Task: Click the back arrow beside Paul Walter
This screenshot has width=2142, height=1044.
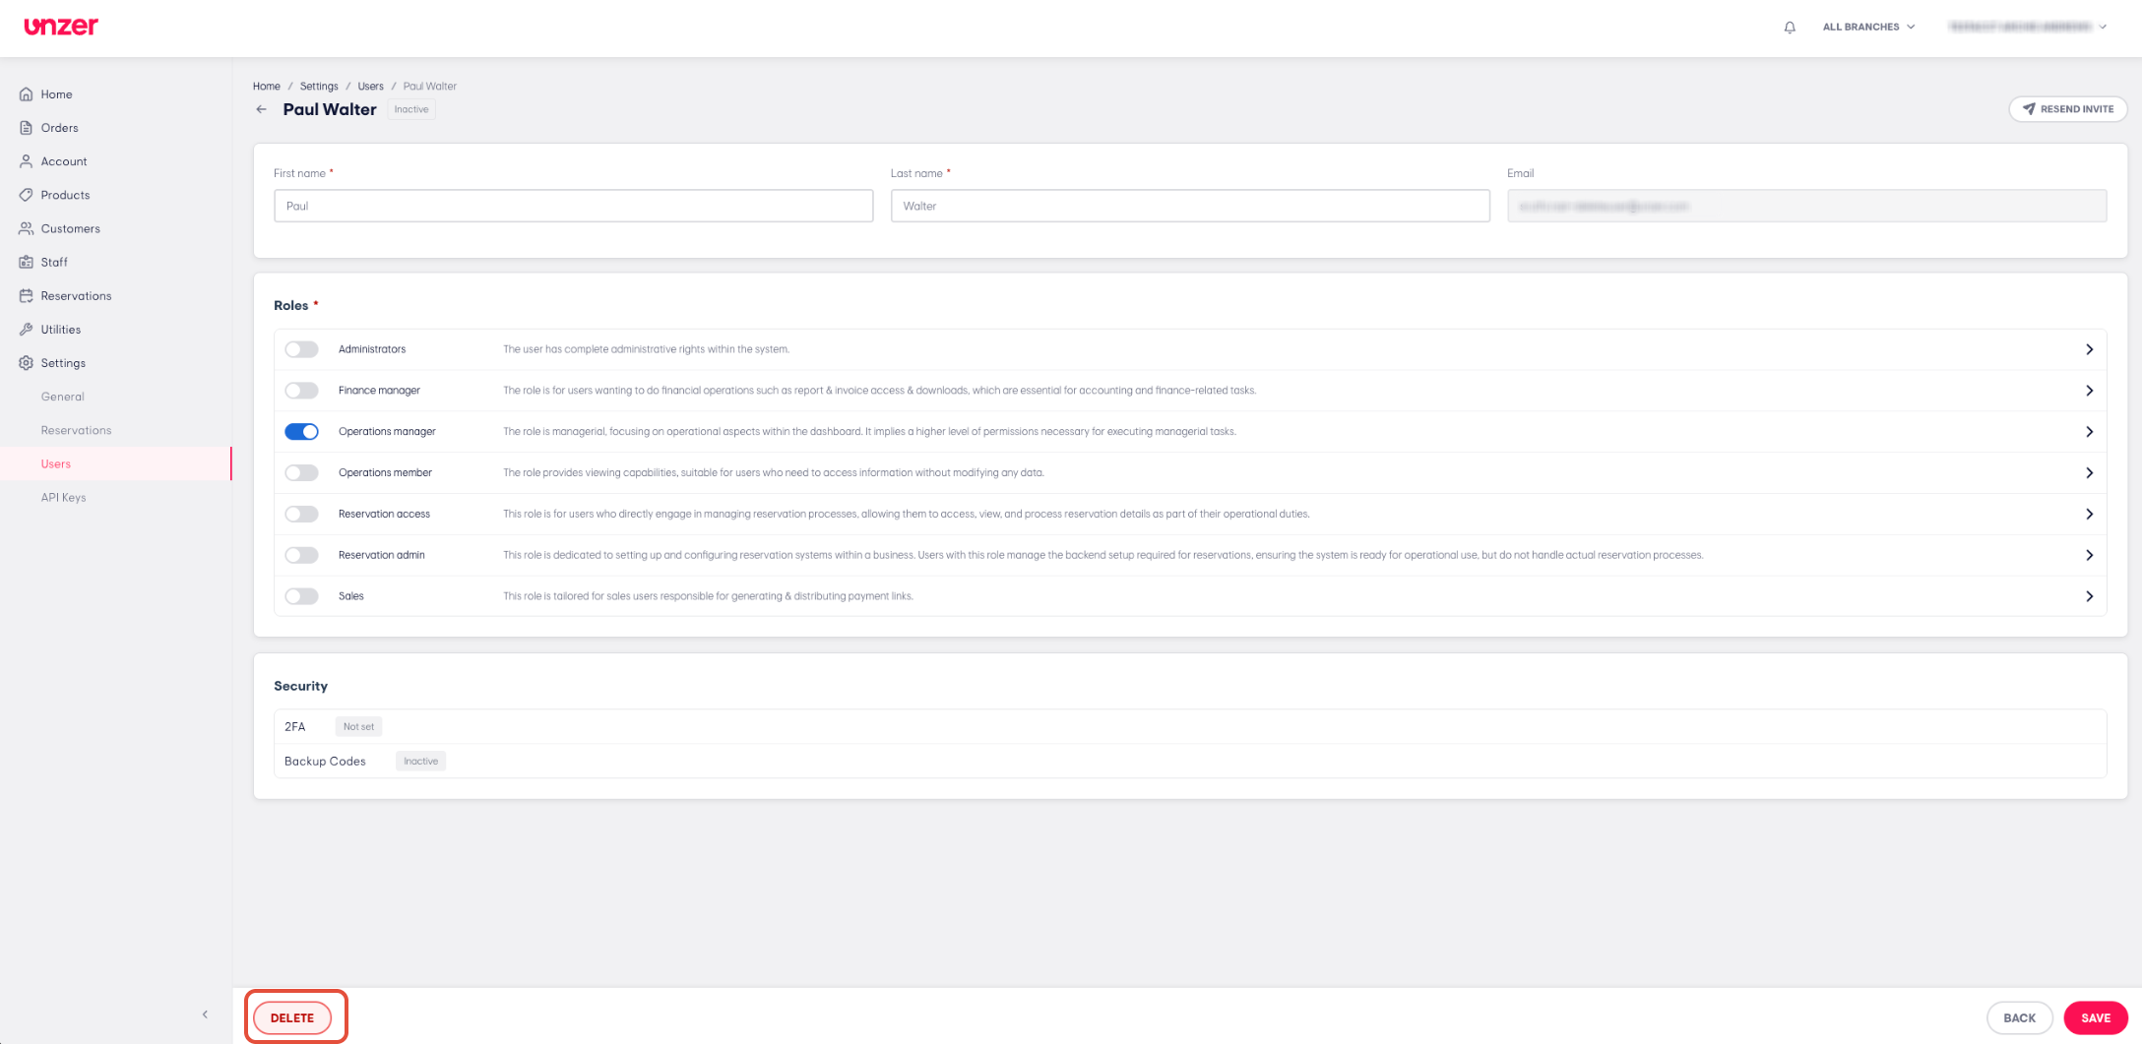Action: 261,109
